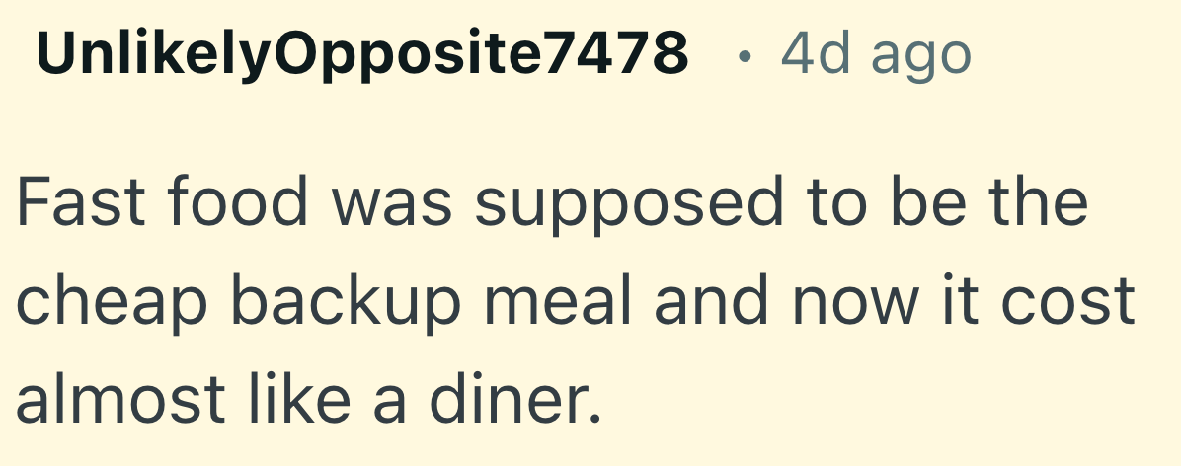1181x466 pixels.
Task: Click the word "cheap" in the comment
Action: (112, 303)
